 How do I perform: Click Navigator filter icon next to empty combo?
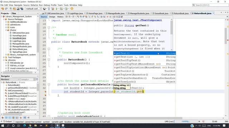(x=37, y=79)
